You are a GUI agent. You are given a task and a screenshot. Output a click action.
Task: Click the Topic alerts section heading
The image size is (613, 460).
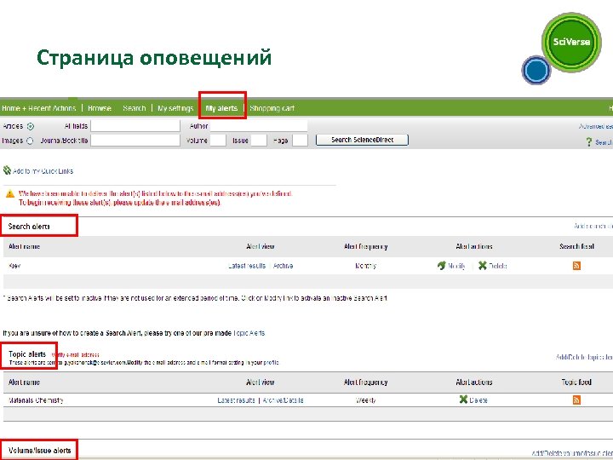click(x=27, y=354)
